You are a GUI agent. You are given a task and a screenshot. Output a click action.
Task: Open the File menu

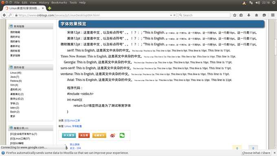17,2
